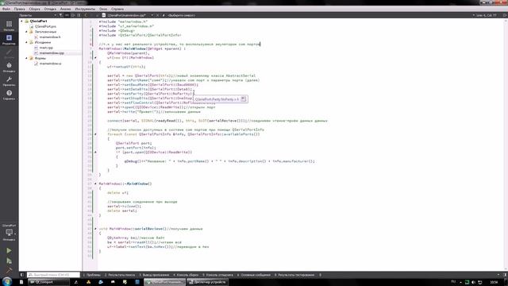Fold the MainWindow constructor code block
The image size is (508, 286).
pos(95,58)
